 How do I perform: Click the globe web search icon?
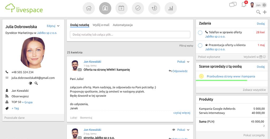(31, 83)
